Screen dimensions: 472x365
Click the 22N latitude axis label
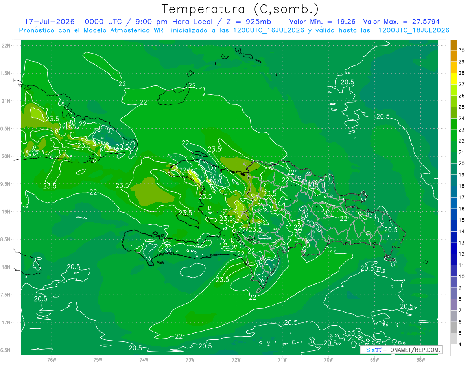coord(6,46)
